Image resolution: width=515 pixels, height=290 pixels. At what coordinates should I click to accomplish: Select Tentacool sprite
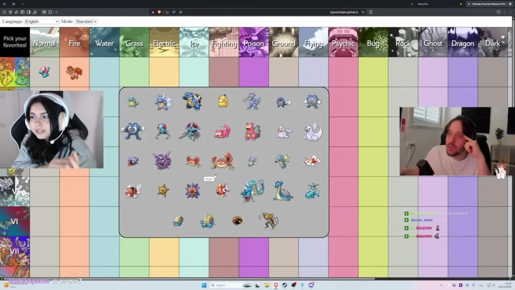pos(163,131)
